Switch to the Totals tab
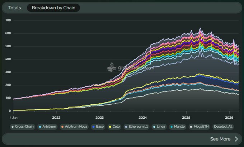This screenshot has width=244, height=147. click(x=15, y=8)
